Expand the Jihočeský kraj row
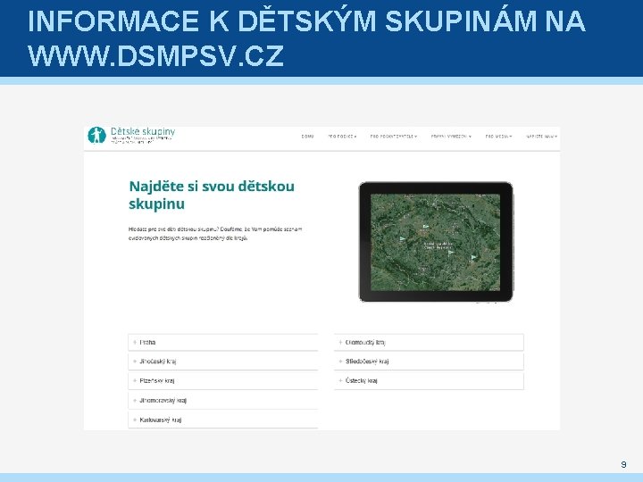The width and height of the screenshot is (643, 482). (223, 361)
